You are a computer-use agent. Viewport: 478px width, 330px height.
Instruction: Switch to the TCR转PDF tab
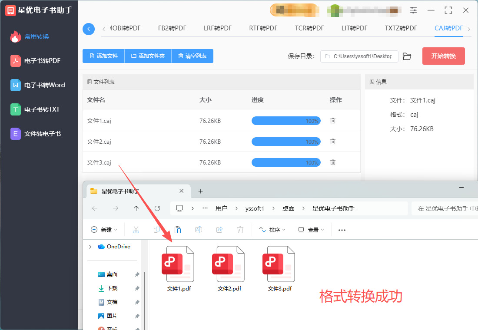[x=309, y=28]
